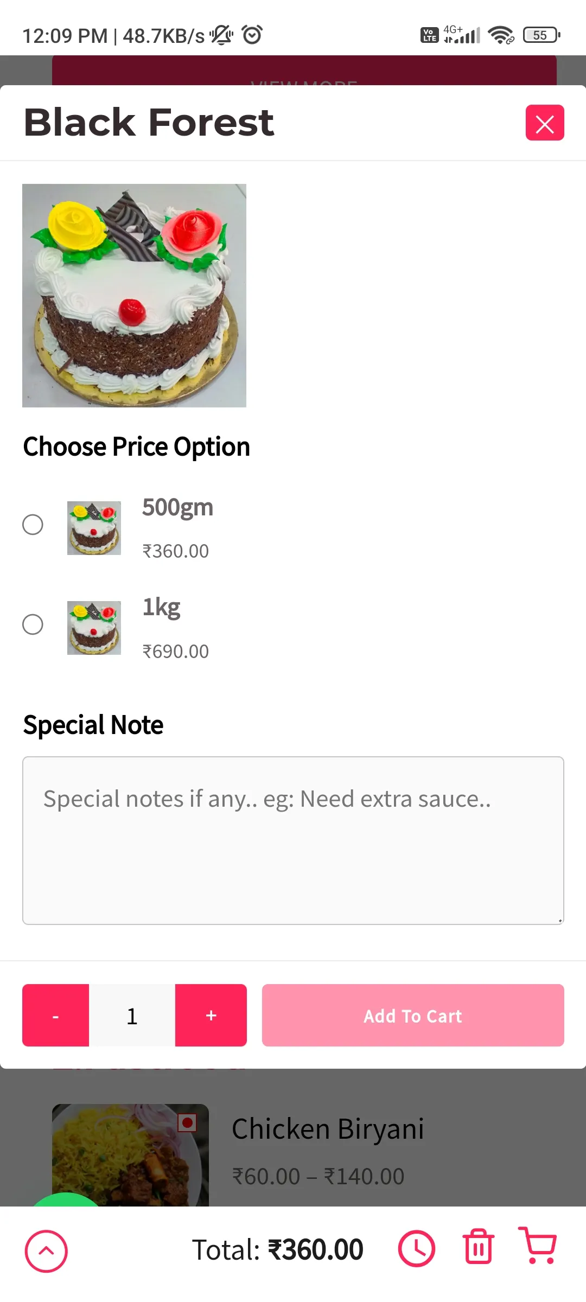Tap the alarm icon in status bar

point(252,35)
